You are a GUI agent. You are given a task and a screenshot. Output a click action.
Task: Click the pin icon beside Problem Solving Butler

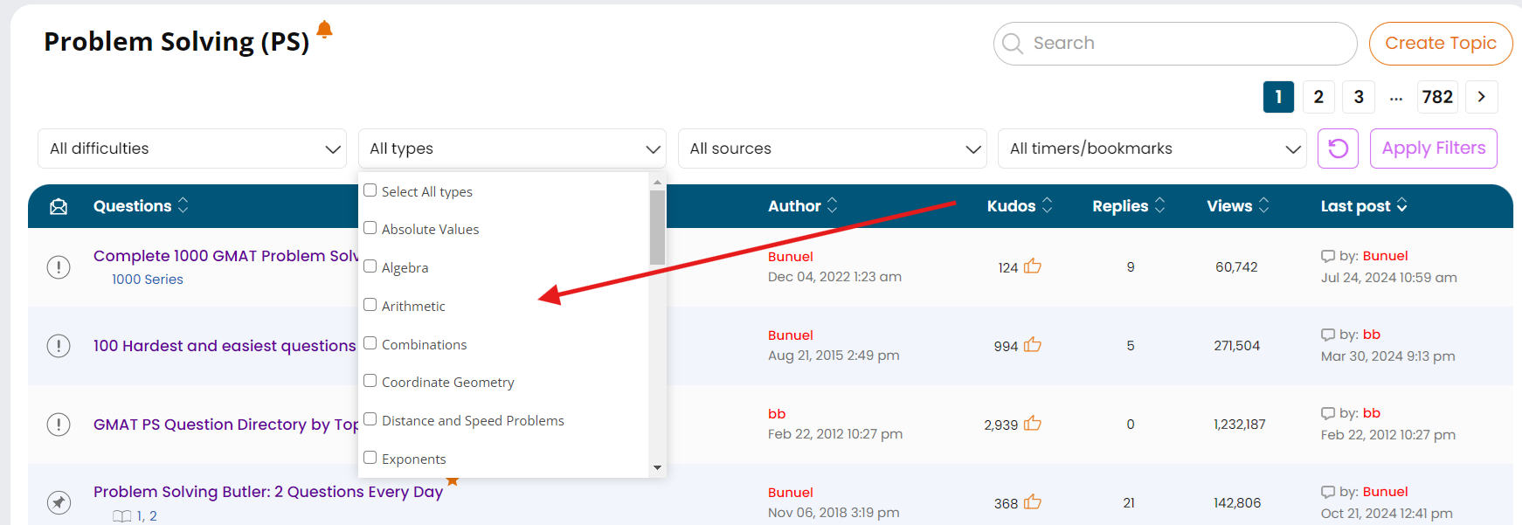tap(59, 502)
